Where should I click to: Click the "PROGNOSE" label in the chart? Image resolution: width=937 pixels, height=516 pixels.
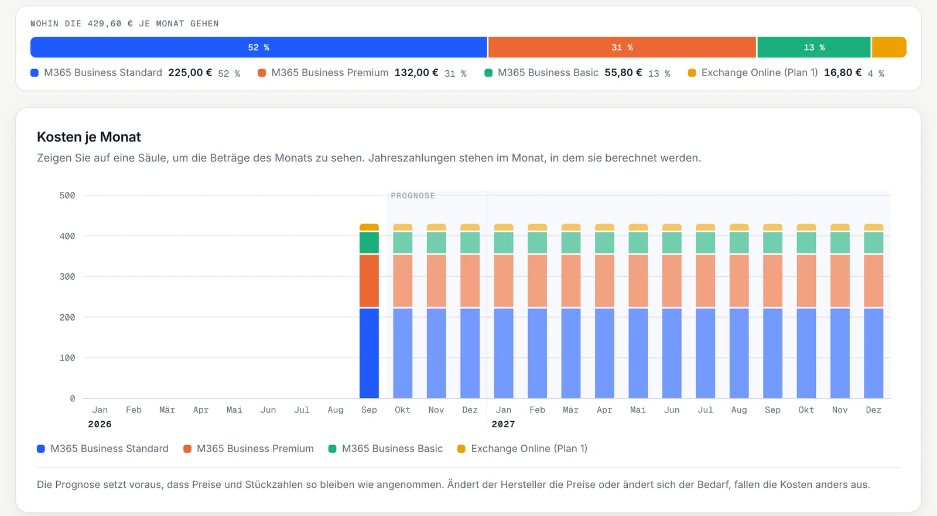click(413, 196)
